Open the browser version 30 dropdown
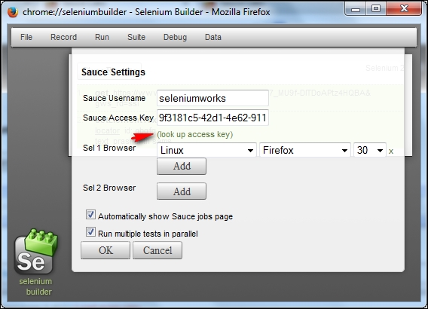This screenshot has height=309, width=428. tap(369, 150)
